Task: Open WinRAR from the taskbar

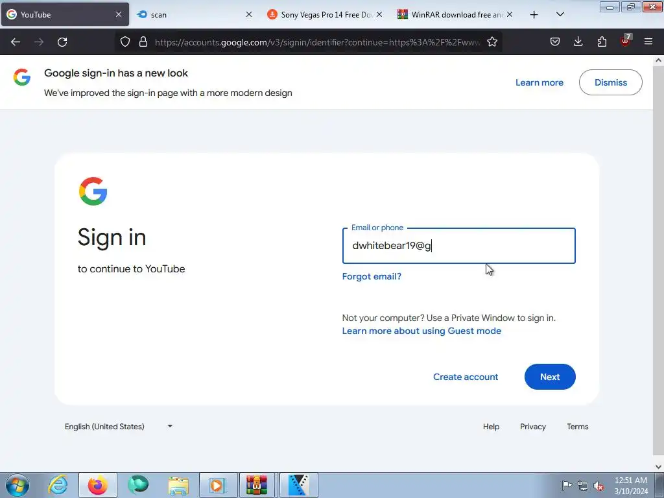Action: (x=257, y=485)
